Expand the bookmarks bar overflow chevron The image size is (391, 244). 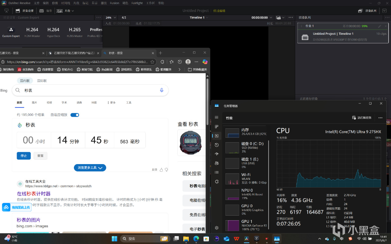click(179, 70)
